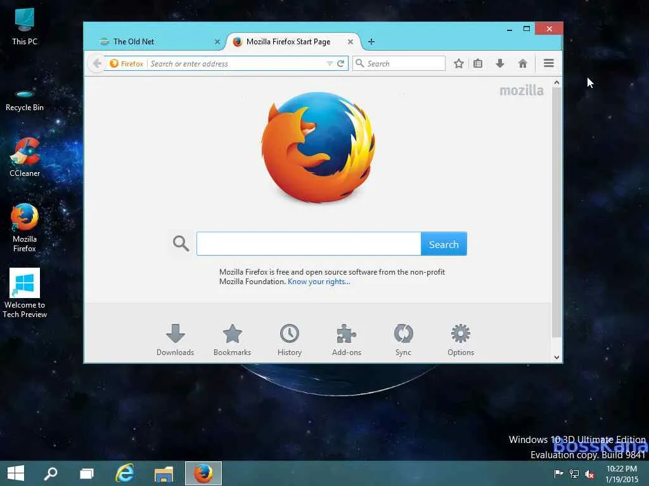Image resolution: width=649 pixels, height=486 pixels.
Task: Go to the Firefox home page
Action: point(522,63)
